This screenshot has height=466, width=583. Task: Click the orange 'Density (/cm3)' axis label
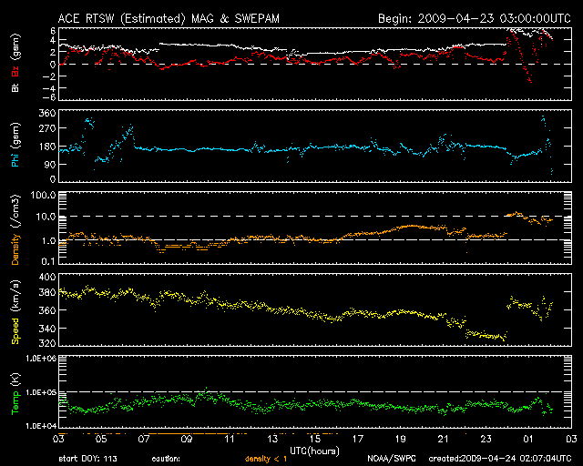tap(15, 229)
